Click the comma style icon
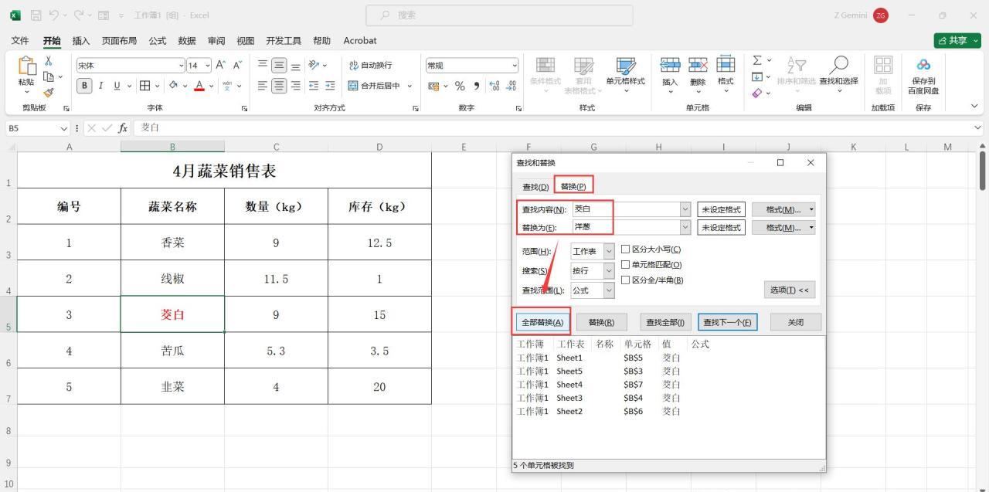Screen dimensions: 989x492 tap(477, 85)
